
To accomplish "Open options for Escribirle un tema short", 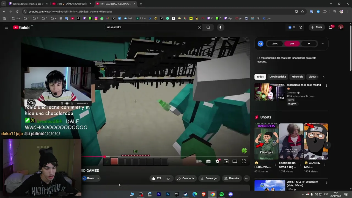I will [x=300, y=164].
